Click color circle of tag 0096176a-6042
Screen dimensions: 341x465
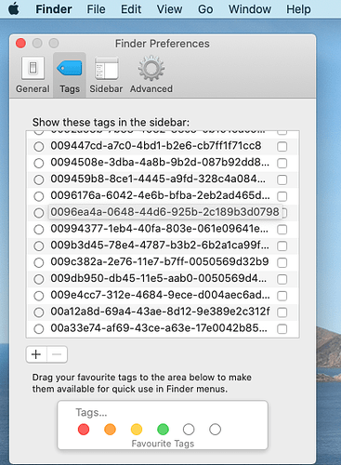[x=39, y=196]
